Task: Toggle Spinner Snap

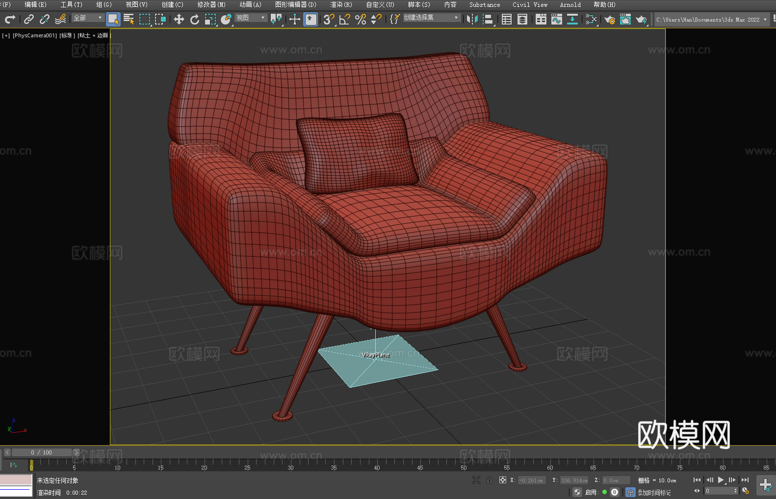Action: (376, 20)
